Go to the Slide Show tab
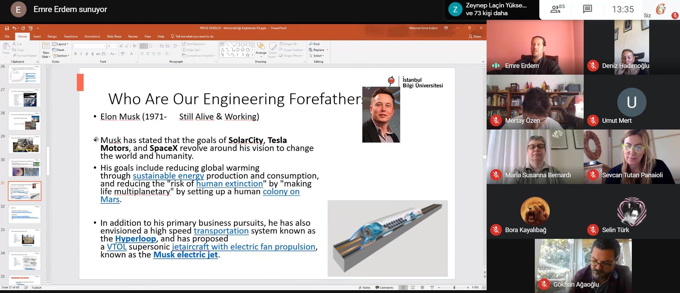The image size is (680, 293). [x=114, y=36]
